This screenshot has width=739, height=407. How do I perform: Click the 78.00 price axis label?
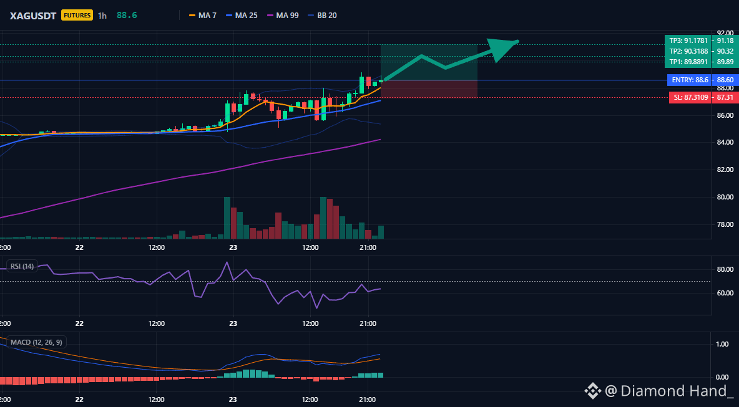pyautogui.click(x=725, y=224)
